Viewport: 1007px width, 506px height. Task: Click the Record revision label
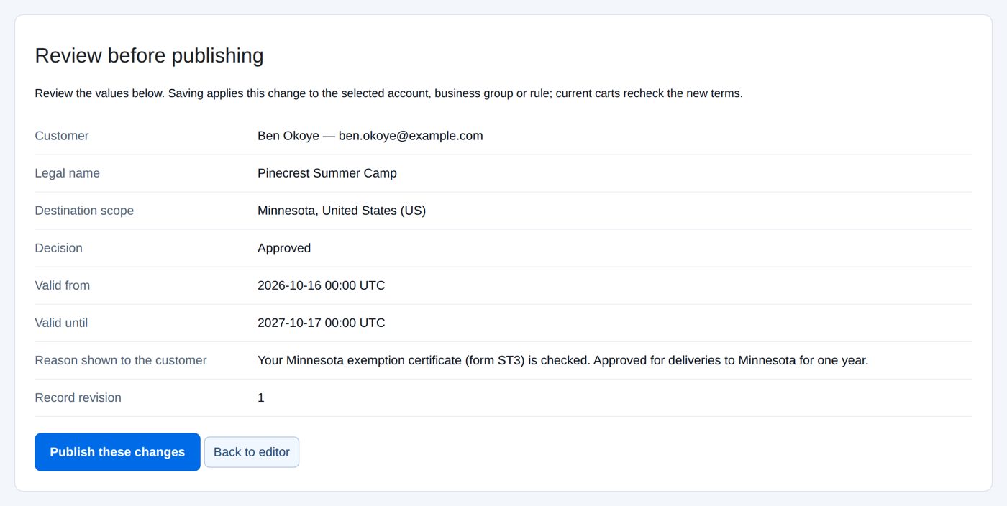point(78,397)
